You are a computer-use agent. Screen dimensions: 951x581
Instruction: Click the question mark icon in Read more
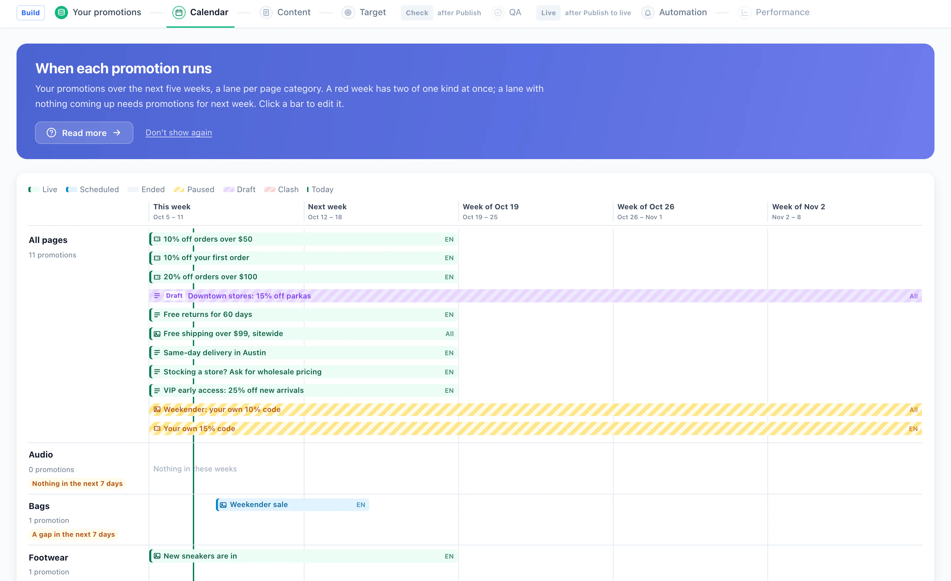pos(51,133)
